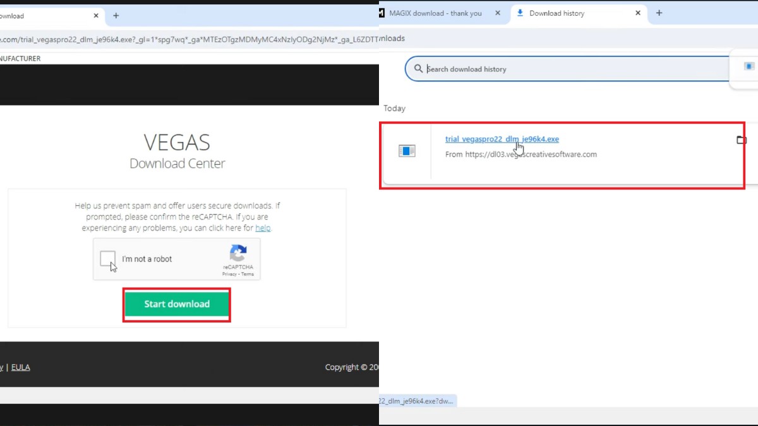Open trial_vegaspro22_dlm_je96k4.exe download link
The image size is (758, 426).
point(502,139)
